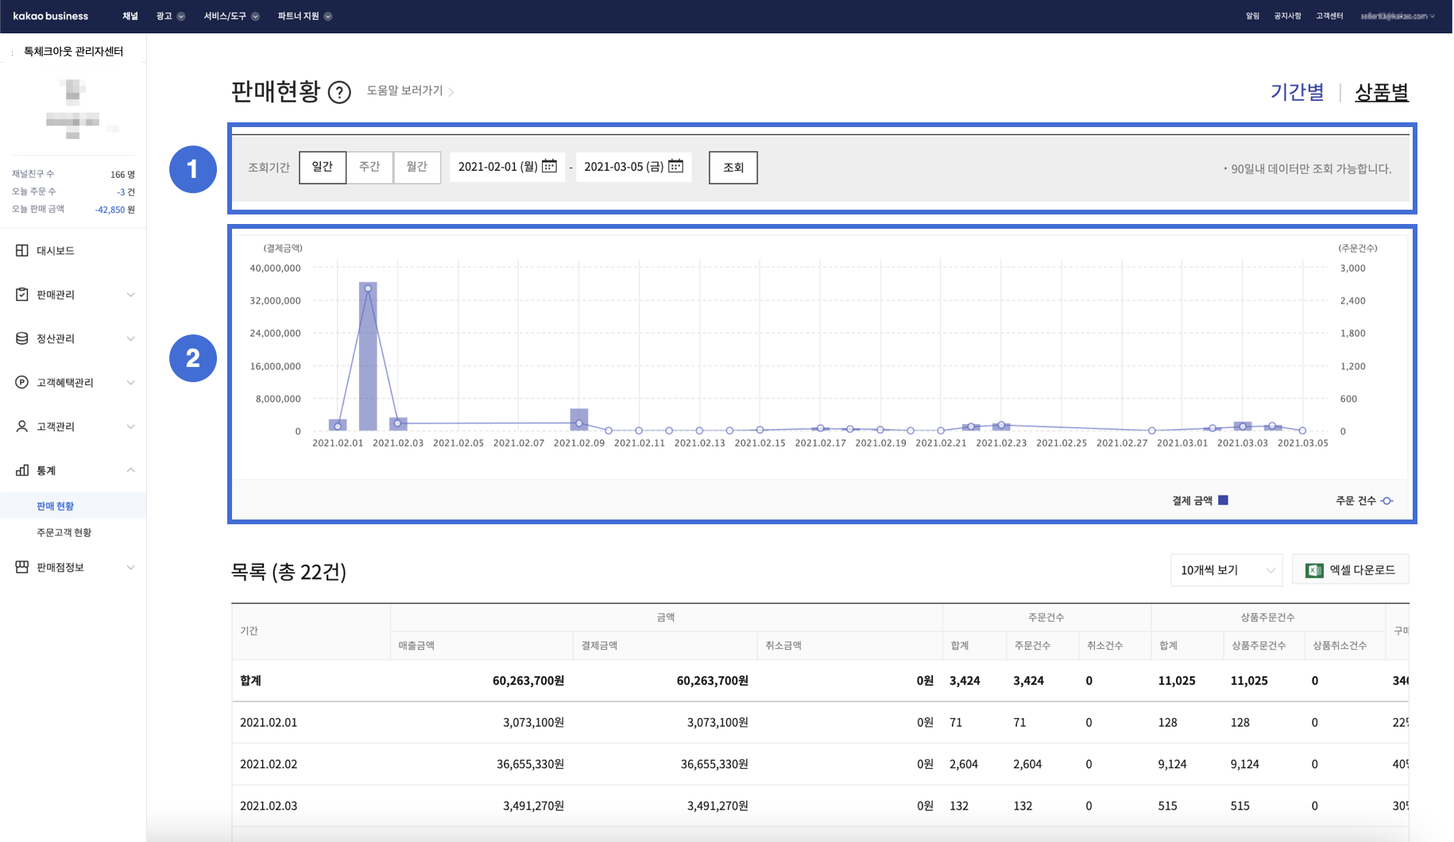1454x842 pixels.
Task: Click the 고객관리 person icon
Action: click(21, 427)
